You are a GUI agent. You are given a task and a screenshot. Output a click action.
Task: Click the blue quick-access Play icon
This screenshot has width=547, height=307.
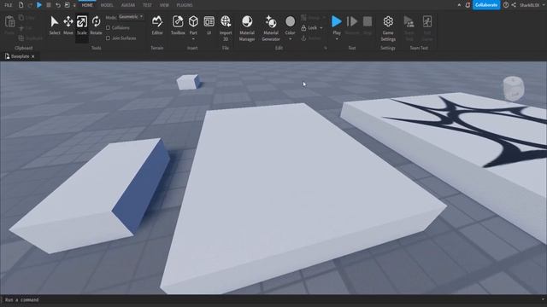(x=39, y=5)
